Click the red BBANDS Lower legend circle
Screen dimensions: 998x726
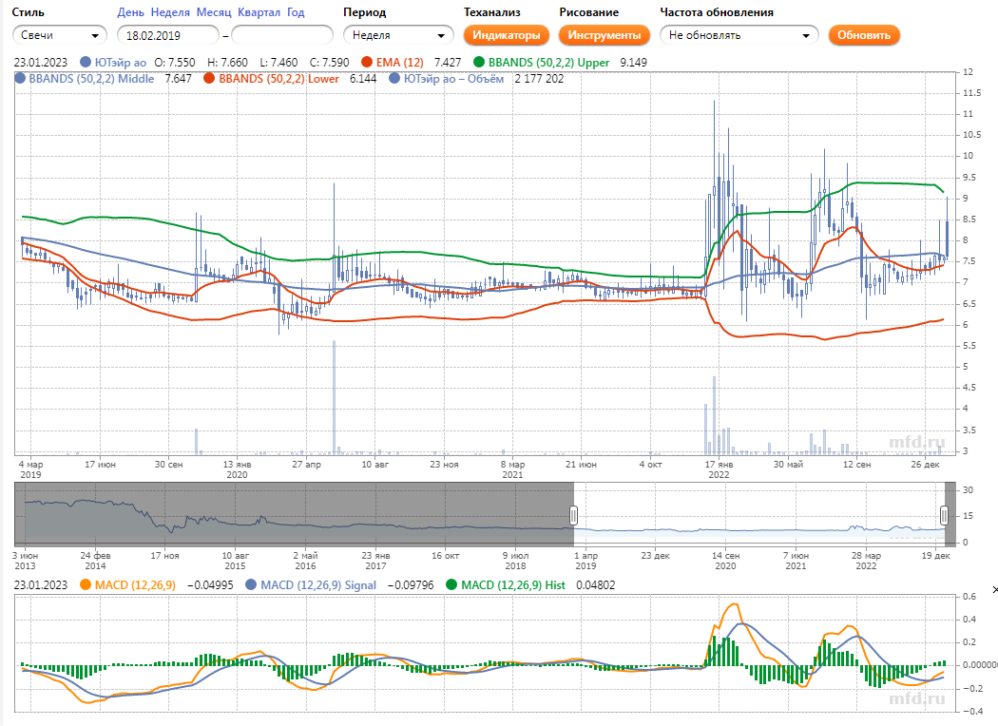click(x=209, y=79)
